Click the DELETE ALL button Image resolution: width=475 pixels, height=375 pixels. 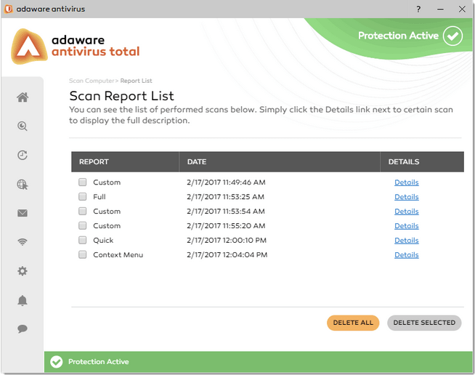(353, 323)
